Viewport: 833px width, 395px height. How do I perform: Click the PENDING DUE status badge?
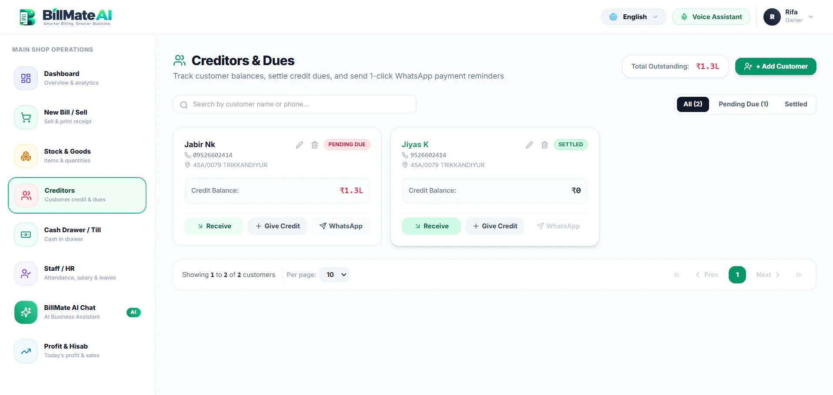347,145
